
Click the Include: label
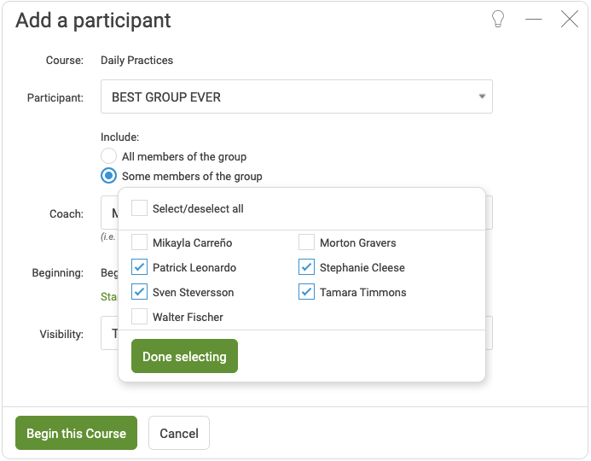tap(120, 137)
